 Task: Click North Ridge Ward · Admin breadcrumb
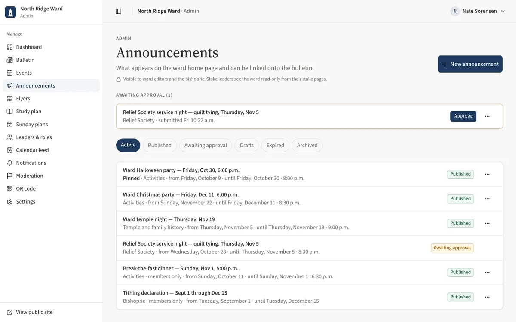tap(168, 11)
